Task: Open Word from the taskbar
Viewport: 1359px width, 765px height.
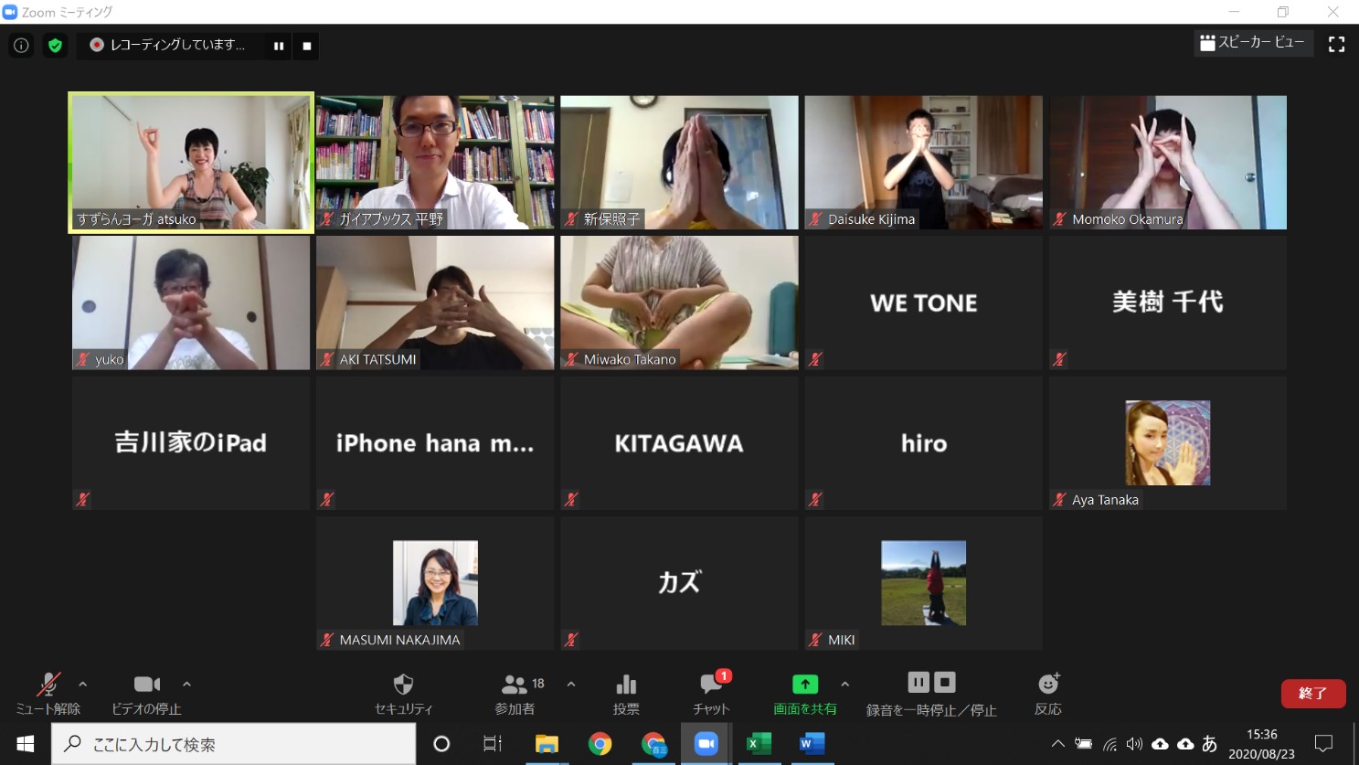Action: click(x=812, y=744)
